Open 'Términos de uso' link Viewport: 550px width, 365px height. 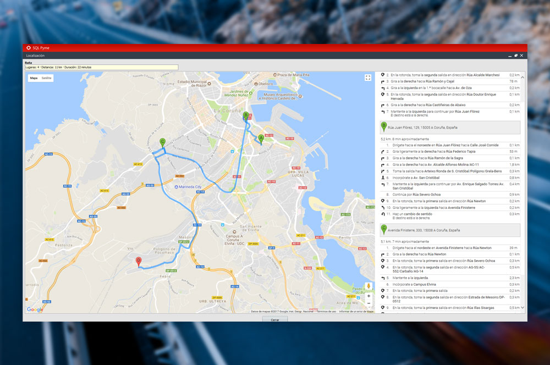coord(326,311)
